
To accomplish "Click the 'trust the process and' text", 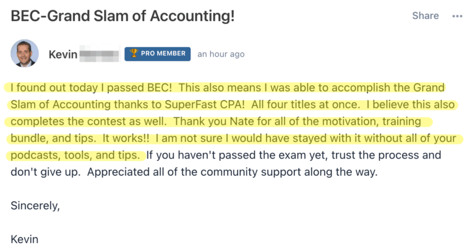I will point(386,155).
